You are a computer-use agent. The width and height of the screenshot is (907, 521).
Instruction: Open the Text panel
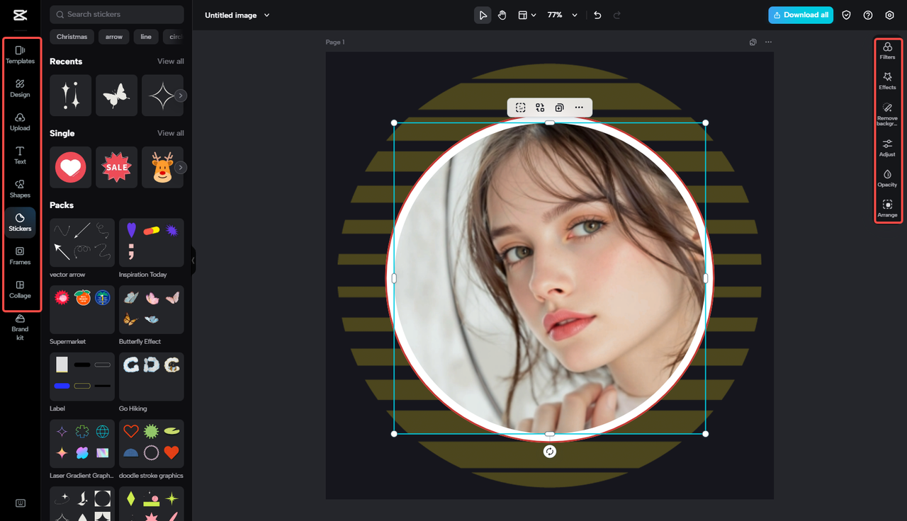[21, 155]
